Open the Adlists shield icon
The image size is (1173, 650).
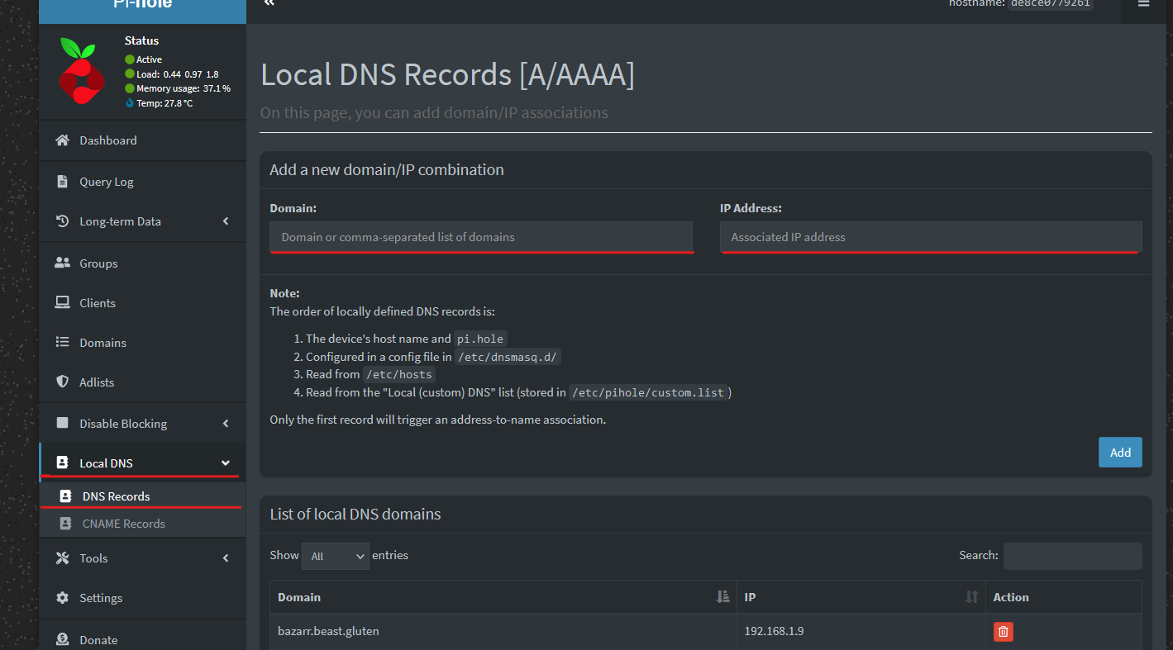[x=62, y=382]
